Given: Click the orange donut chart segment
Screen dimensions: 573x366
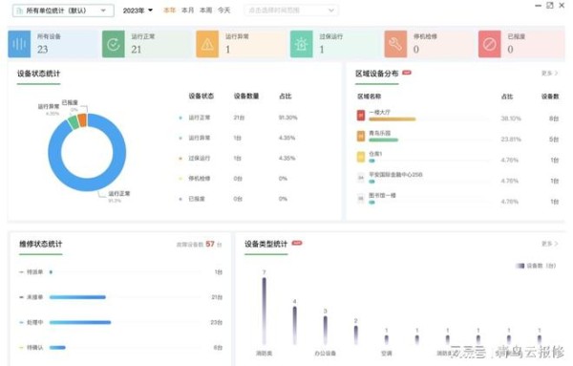Looking at the screenshot, I should pyautogui.click(x=82, y=120).
